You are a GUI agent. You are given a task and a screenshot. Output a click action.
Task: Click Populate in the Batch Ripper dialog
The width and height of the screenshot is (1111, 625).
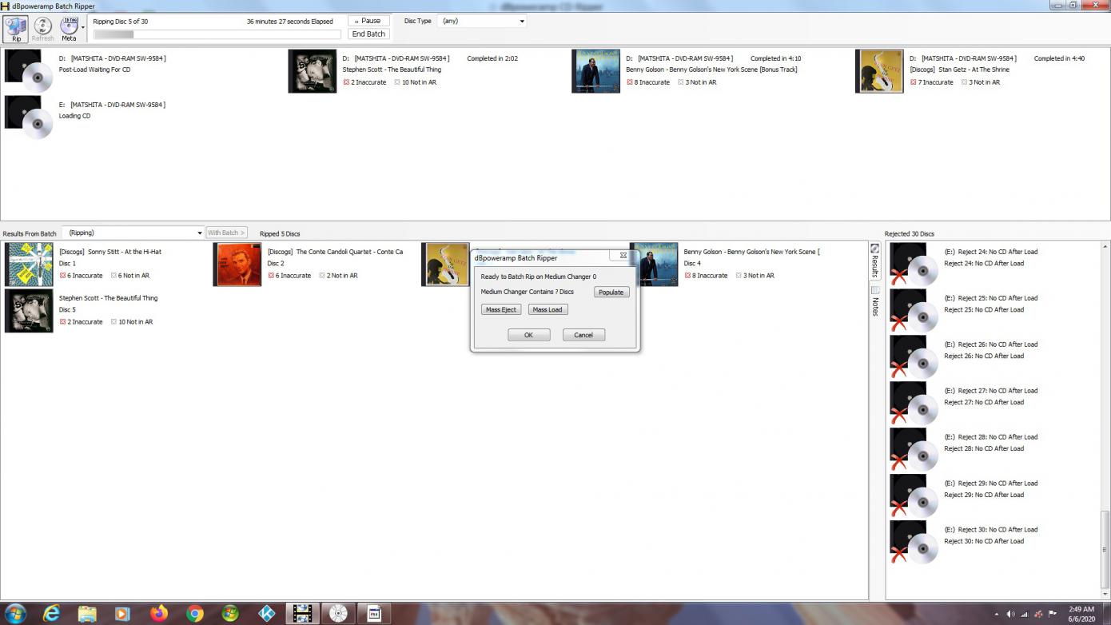click(x=611, y=292)
